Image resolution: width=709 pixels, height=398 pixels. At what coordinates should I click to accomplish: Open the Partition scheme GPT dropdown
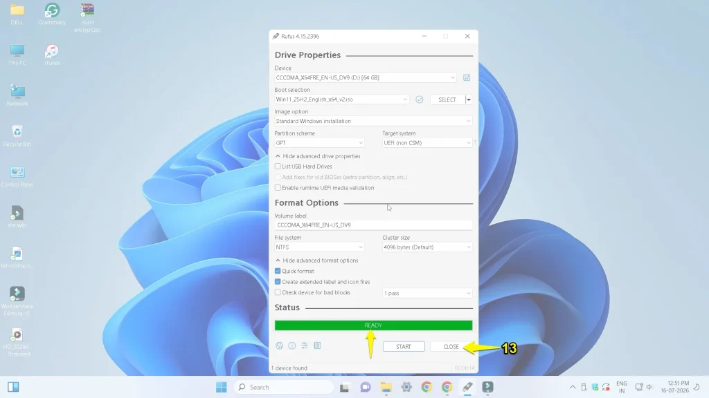[x=319, y=142]
